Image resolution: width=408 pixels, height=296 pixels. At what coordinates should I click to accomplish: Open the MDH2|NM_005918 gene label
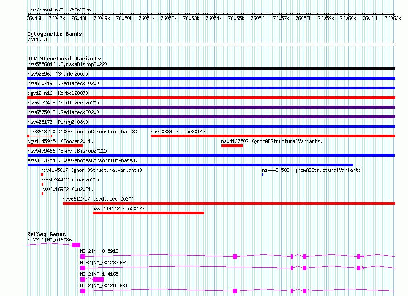(99, 251)
